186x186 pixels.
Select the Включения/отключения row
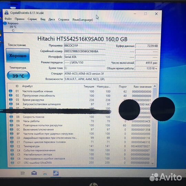pyautogui.click(x=81, y=130)
